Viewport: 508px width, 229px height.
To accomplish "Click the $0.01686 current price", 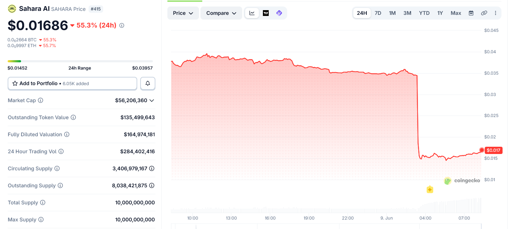I will coord(38,25).
